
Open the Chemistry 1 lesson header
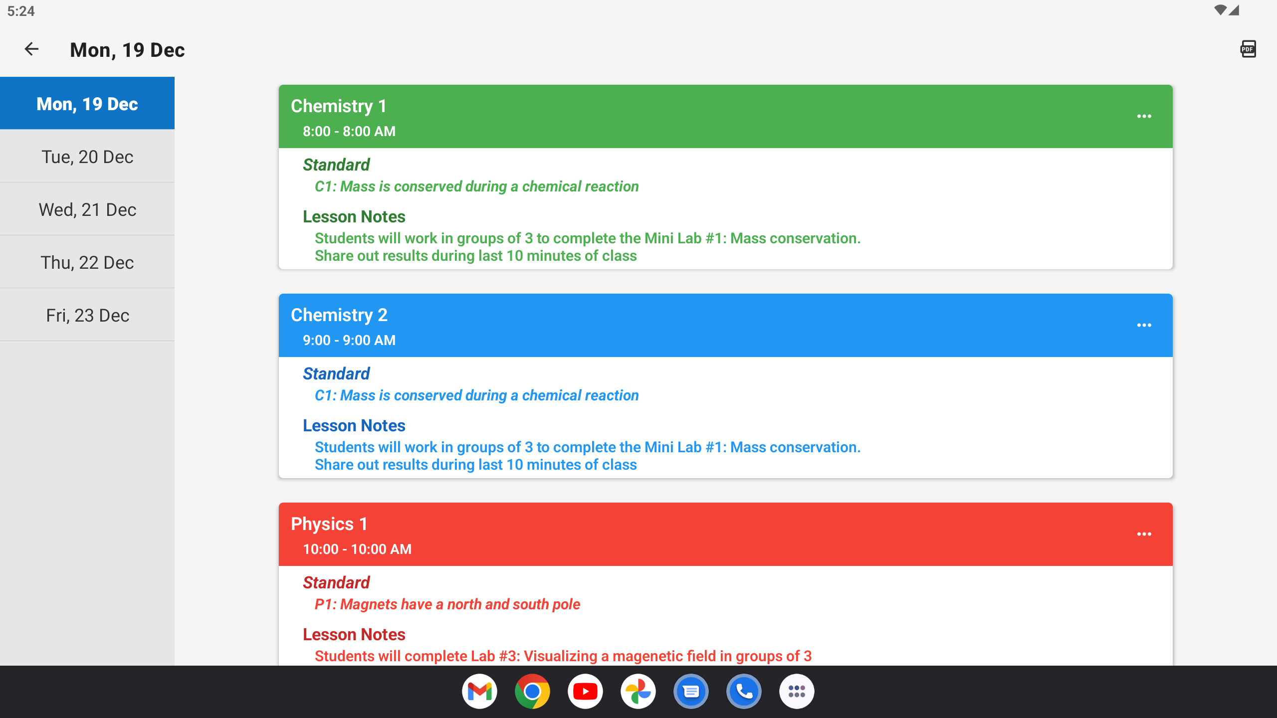click(725, 117)
